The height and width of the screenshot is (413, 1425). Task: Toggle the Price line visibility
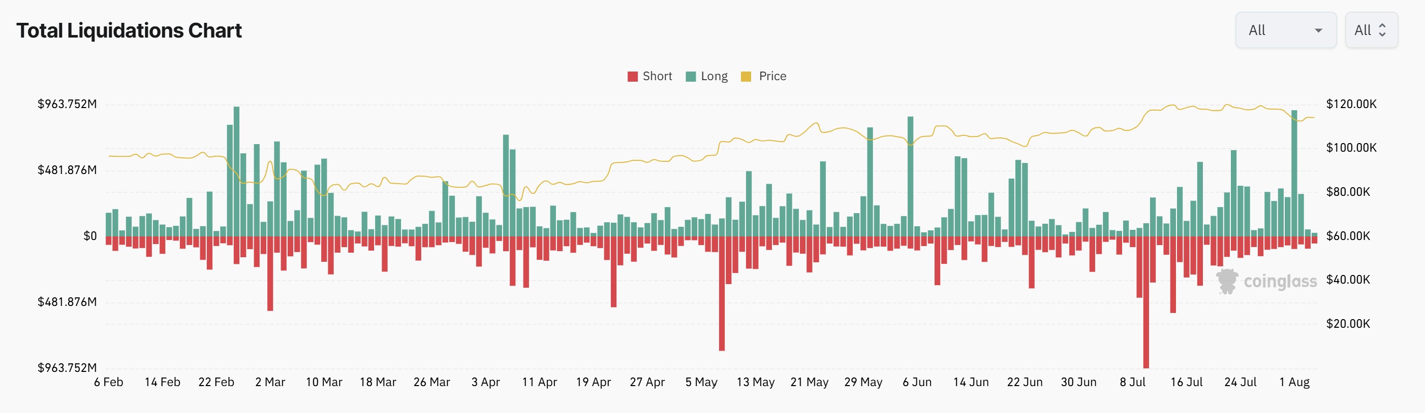click(771, 76)
